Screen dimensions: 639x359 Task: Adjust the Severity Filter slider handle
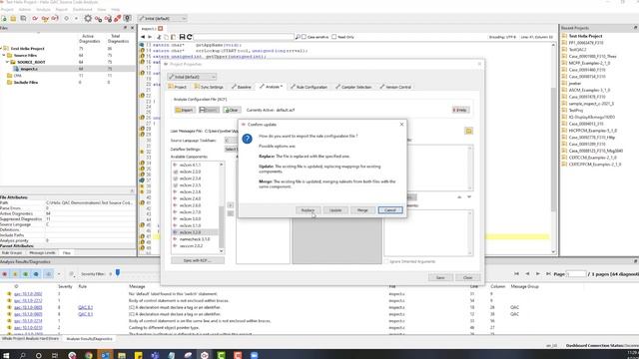(118, 272)
